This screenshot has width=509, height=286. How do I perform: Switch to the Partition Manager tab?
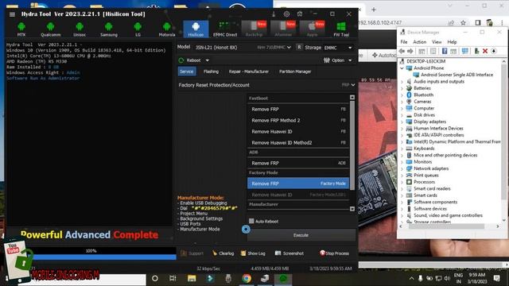pyautogui.click(x=295, y=71)
